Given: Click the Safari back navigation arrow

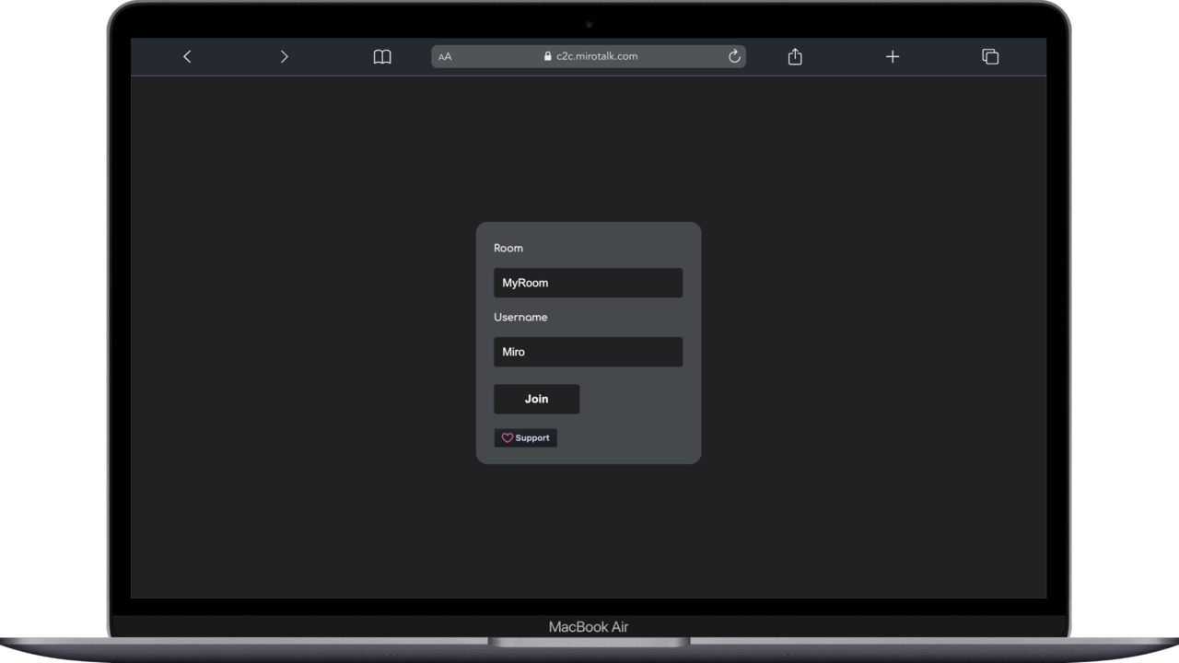Looking at the screenshot, I should coord(187,56).
